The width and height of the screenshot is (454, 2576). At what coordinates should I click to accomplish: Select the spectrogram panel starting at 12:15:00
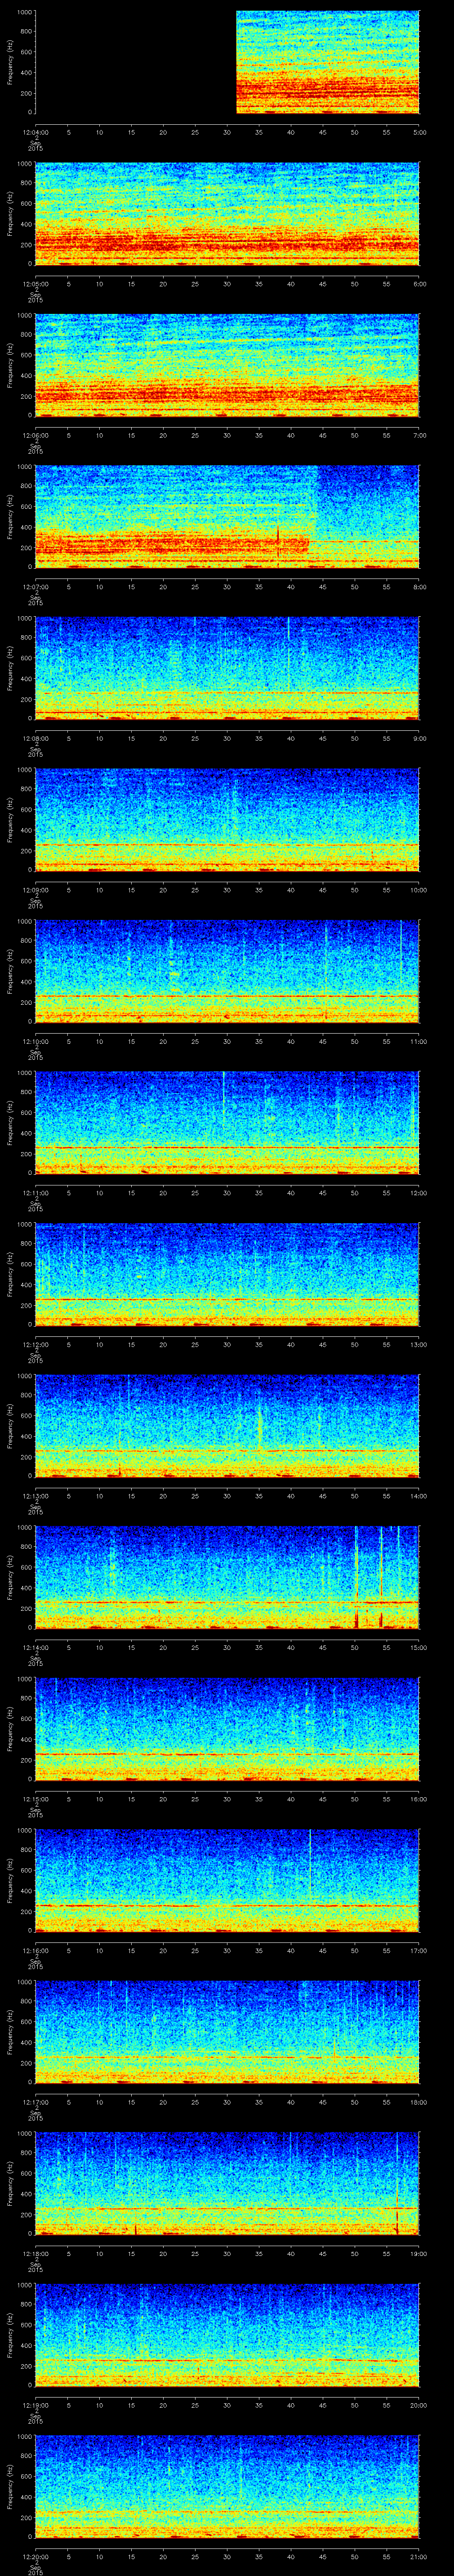(227, 1729)
